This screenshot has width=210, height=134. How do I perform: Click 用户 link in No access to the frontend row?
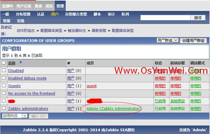pos(71,94)
